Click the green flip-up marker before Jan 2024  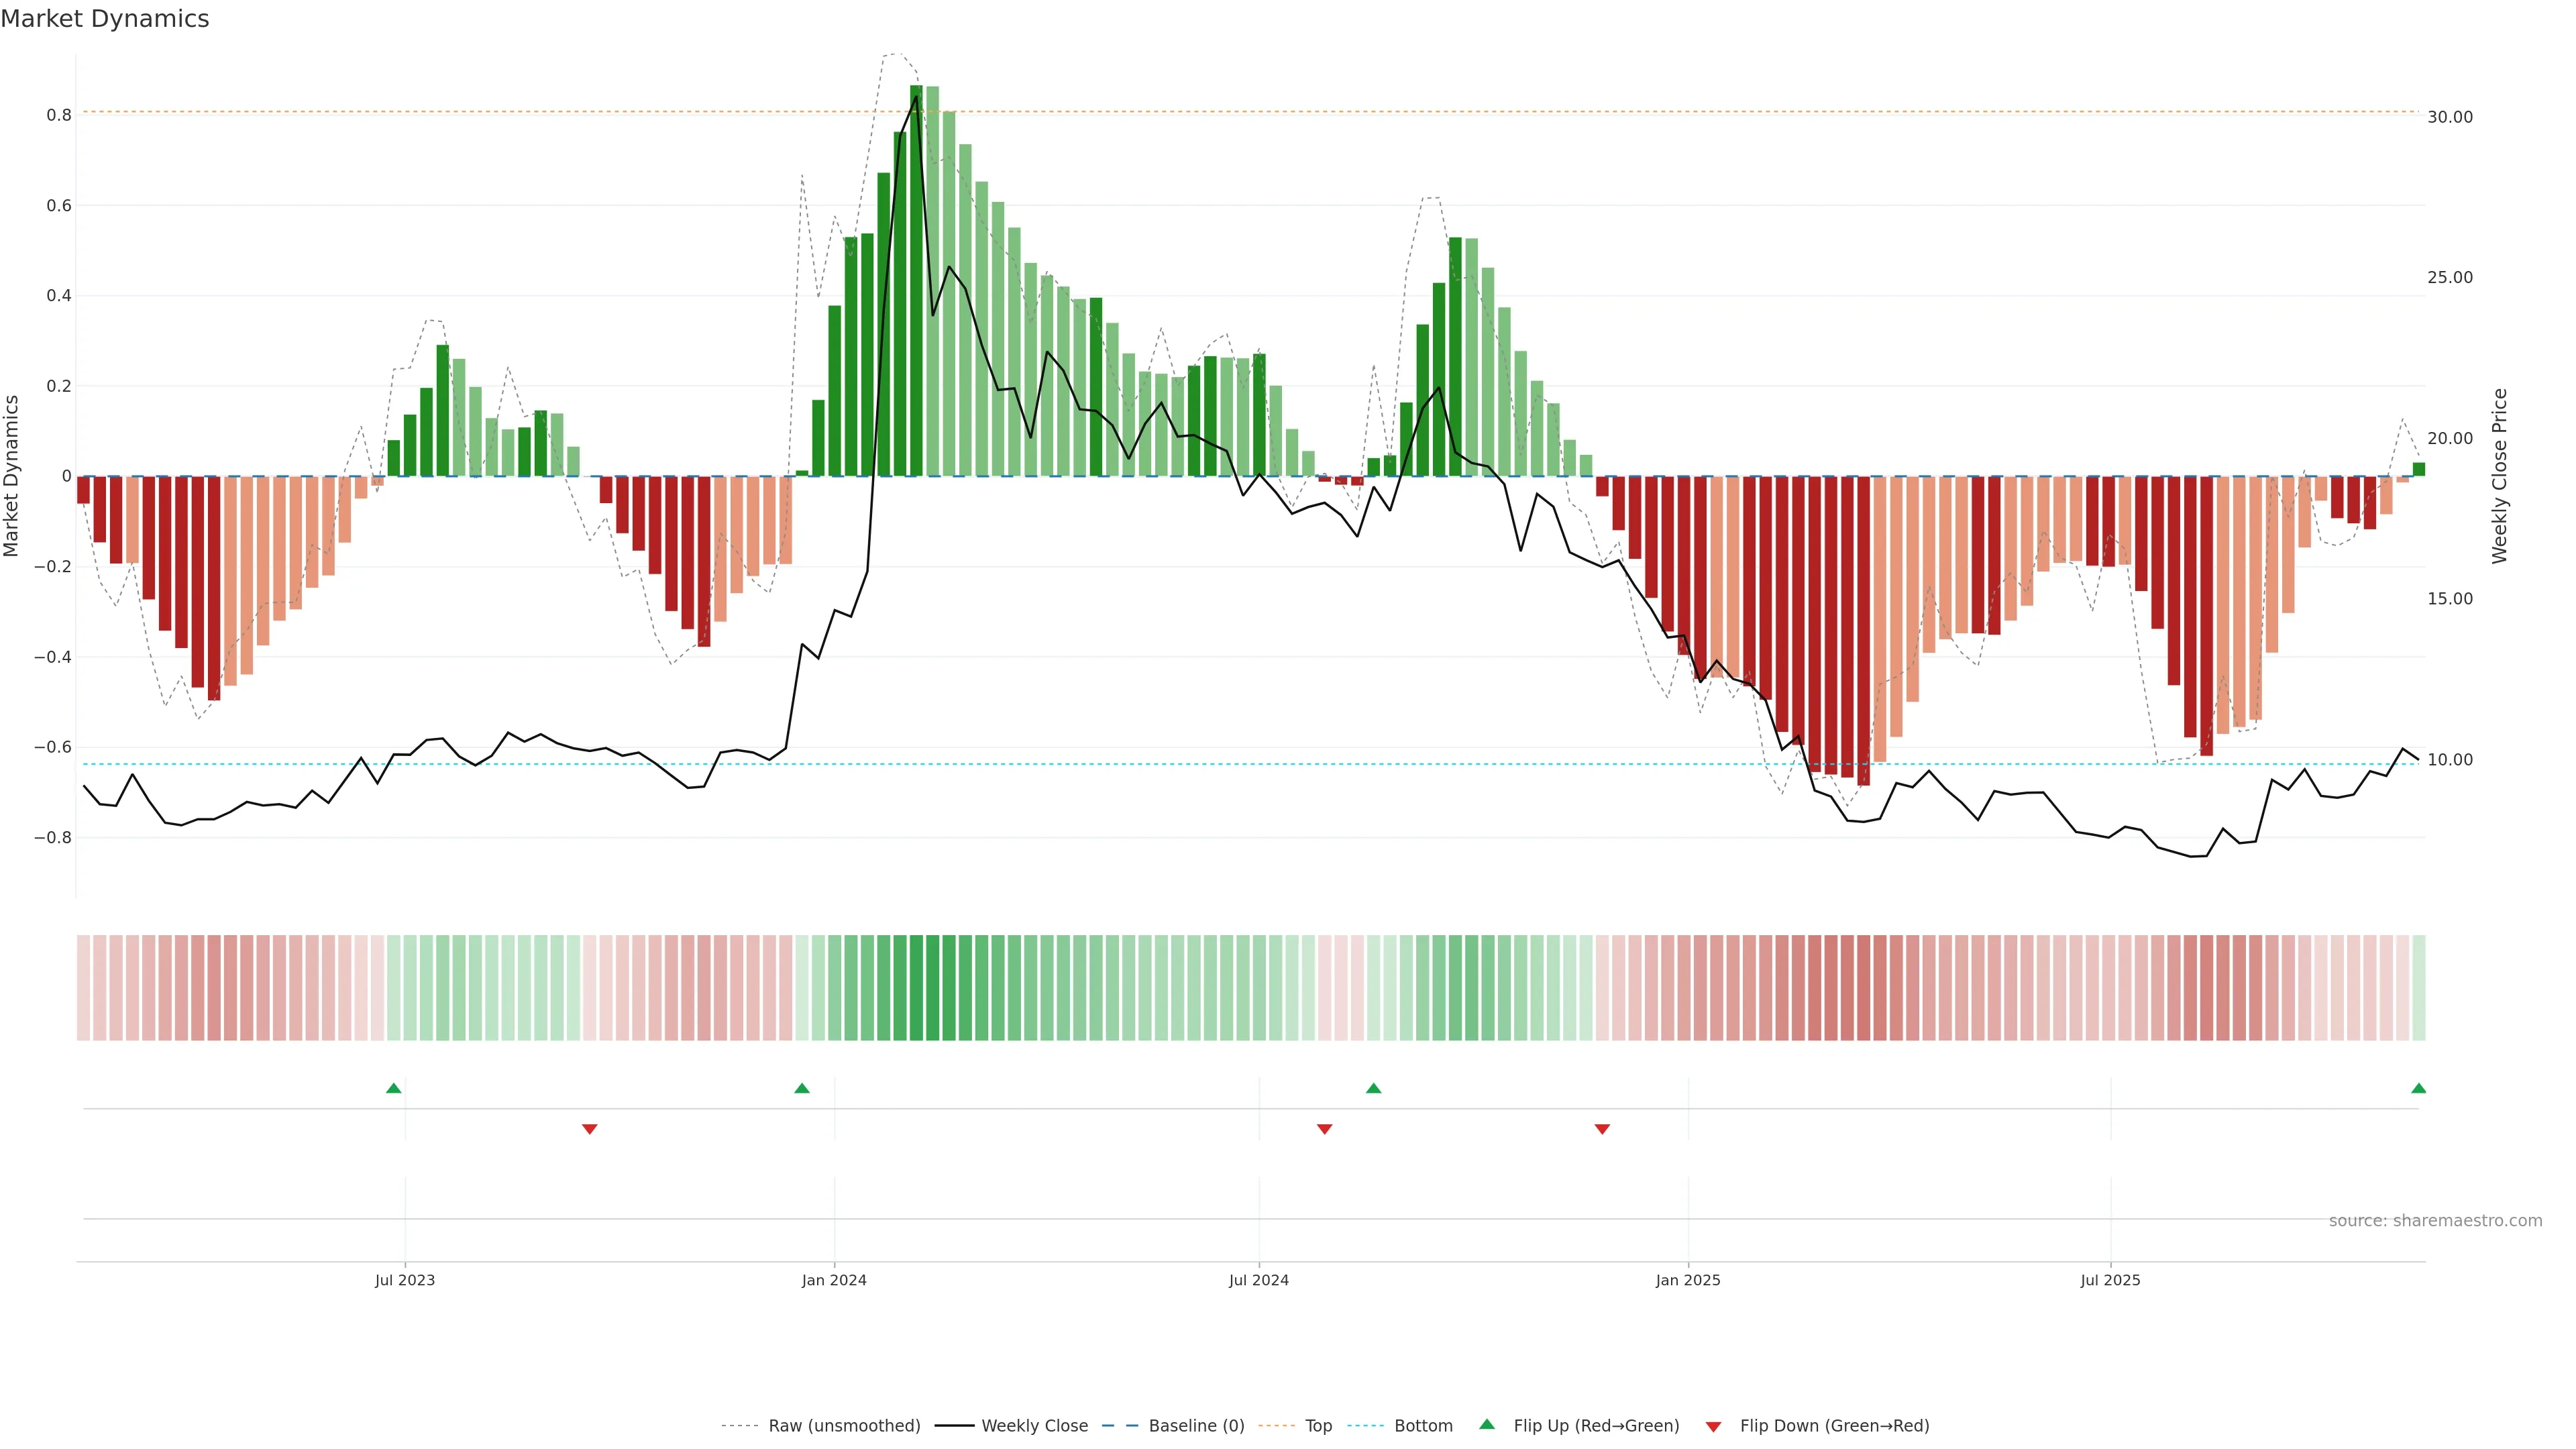coord(801,1088)
